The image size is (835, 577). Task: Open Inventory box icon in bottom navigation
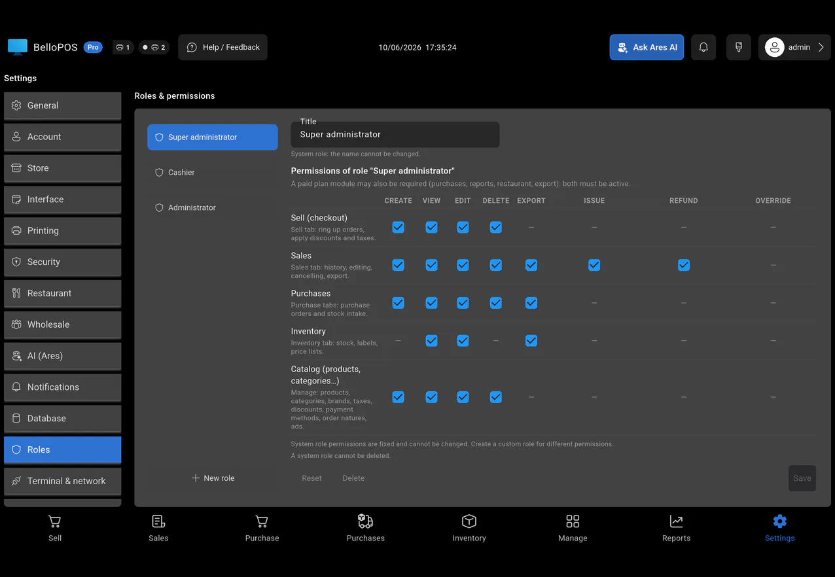(x=469, y=529)
